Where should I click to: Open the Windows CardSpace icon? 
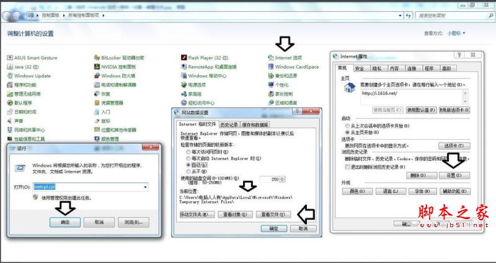(271, 67)
